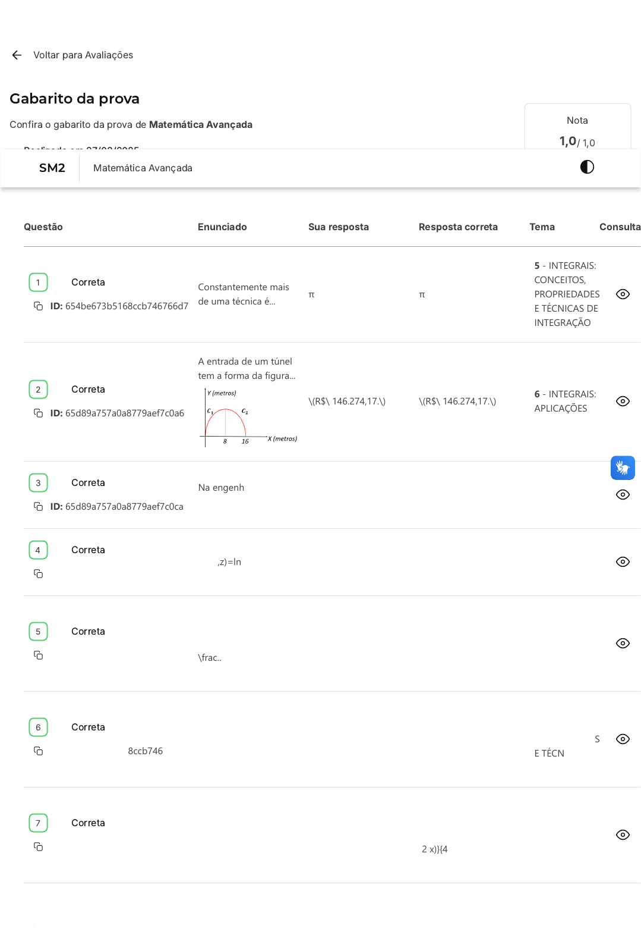Screen dimensions: 641x935
Task: Click copy icon under question 4
Action: [x=39, y=574]
